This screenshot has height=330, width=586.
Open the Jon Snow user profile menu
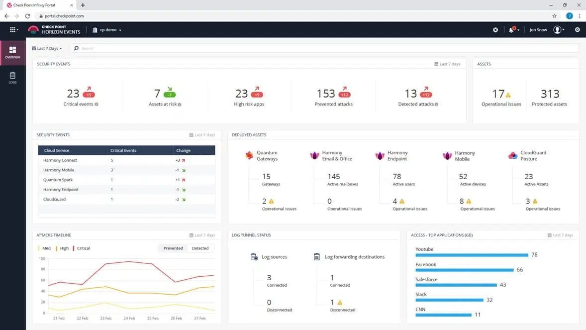tap(547, 29)
